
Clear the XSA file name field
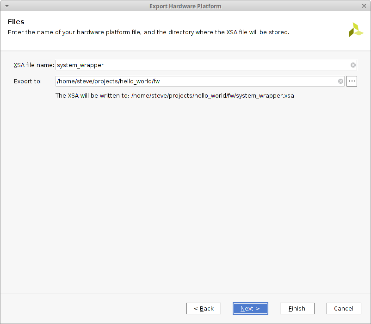[x=353, y=65]
